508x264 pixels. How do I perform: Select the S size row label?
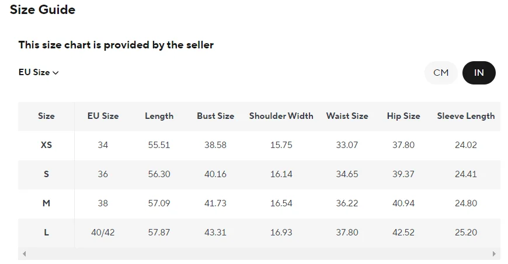click(46, 174)
